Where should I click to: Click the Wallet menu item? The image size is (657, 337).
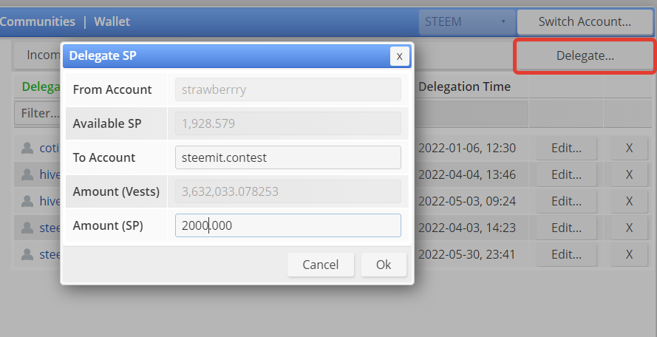point(112,21)
